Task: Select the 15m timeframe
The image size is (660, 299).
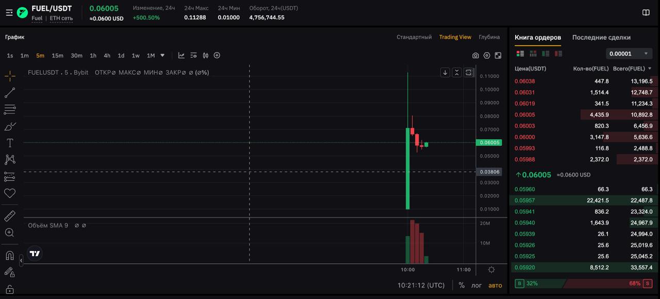Action: (57, 56)
